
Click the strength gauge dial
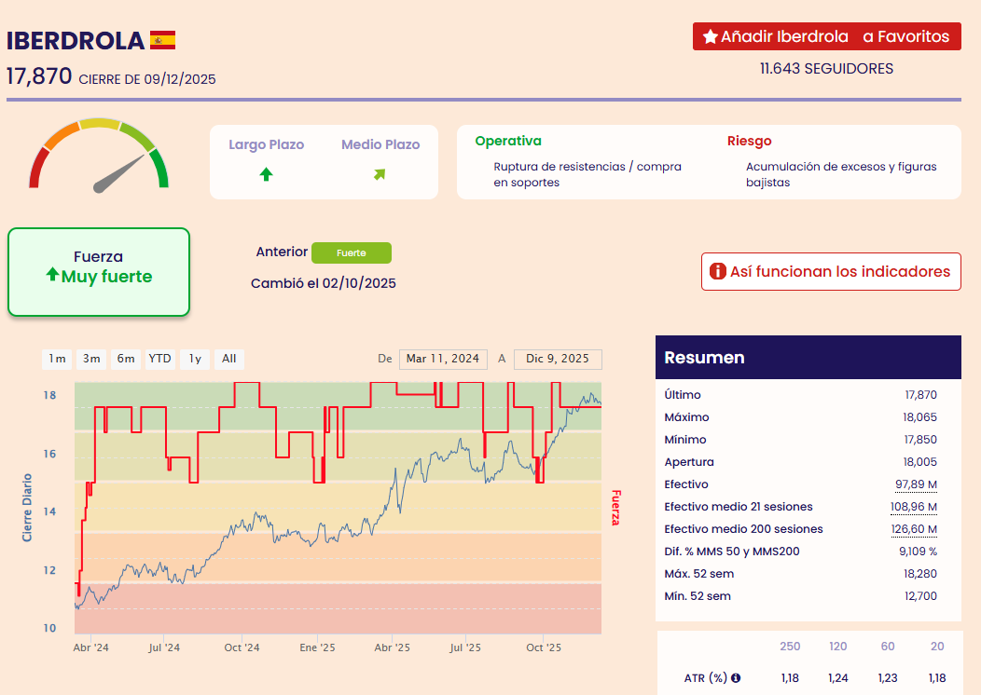(x=99, y=155)
